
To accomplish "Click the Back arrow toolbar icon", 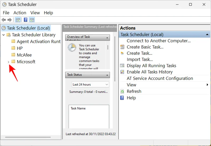I will pyautogui.click(x=4, y=20).
